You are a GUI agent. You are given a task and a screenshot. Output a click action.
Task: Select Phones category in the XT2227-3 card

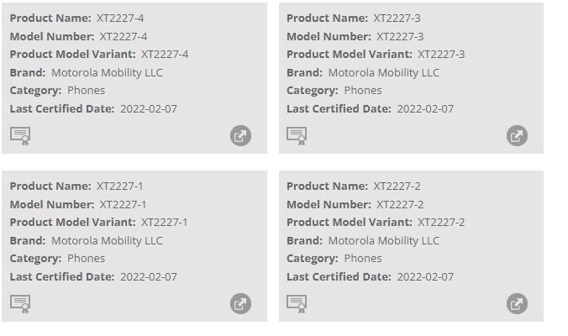pyautogui.click(x=363, y=91)
